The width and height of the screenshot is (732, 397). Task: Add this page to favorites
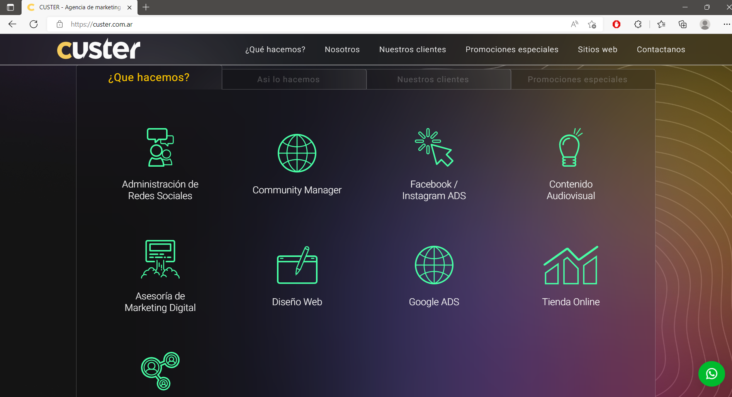(592, 24)
